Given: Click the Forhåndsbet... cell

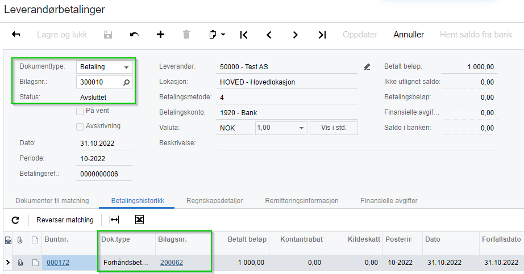Looking at the screenshot, I should point(126,263).
